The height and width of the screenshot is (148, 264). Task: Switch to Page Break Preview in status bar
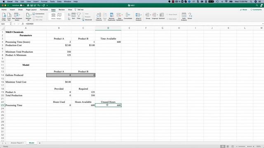[x=233, y=146]
